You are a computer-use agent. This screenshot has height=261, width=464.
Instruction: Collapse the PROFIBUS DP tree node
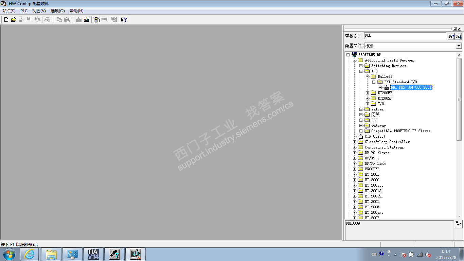pyautogui.click(x=348, y=55)
